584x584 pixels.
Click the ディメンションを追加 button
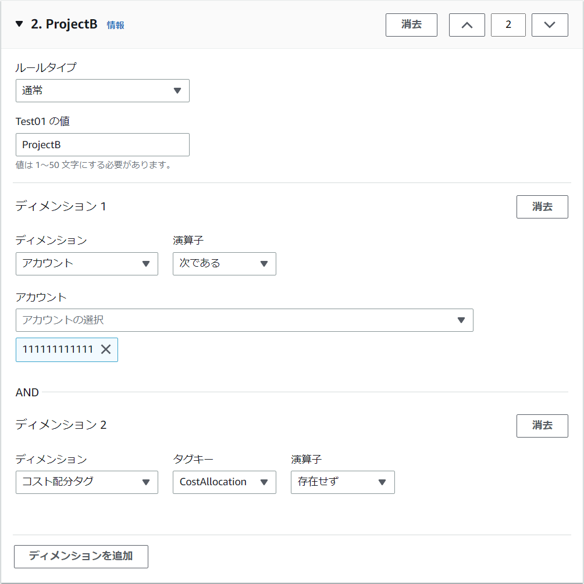tap(81, 556)
